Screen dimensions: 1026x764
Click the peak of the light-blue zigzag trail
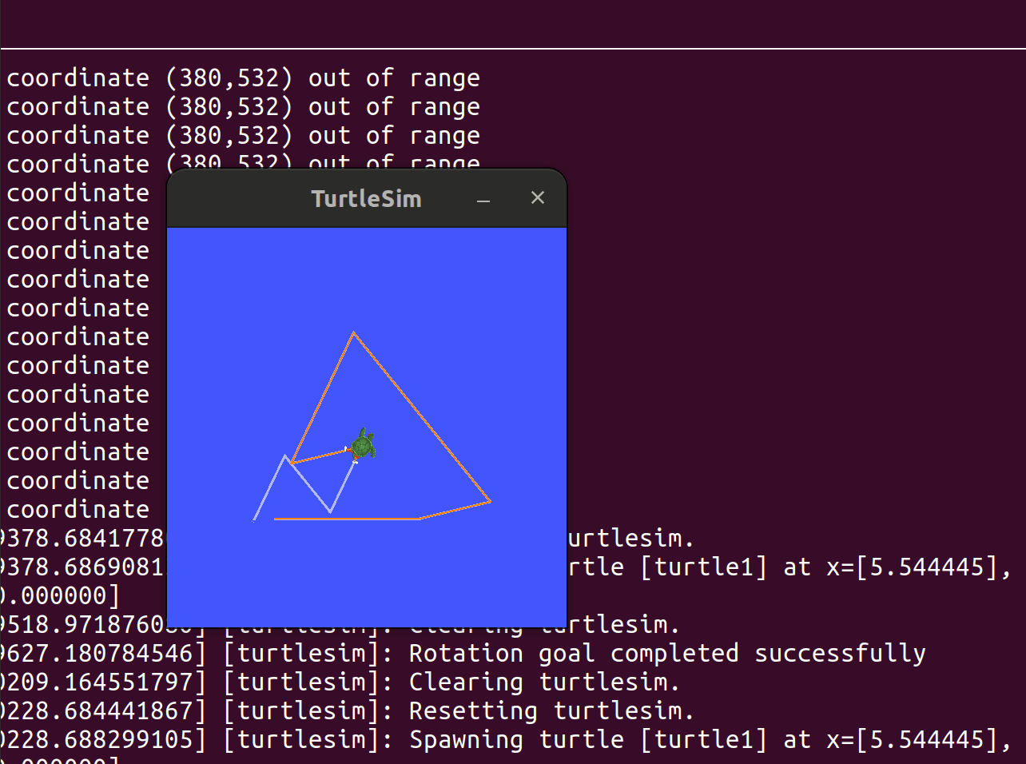coord(285,456)
